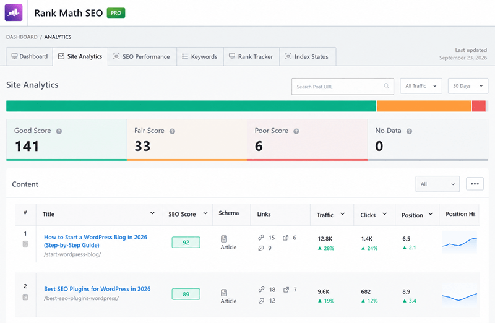Click the September 23, 2026 last updated date
This screenshot has height=323, width=495.
click(463, 58)
